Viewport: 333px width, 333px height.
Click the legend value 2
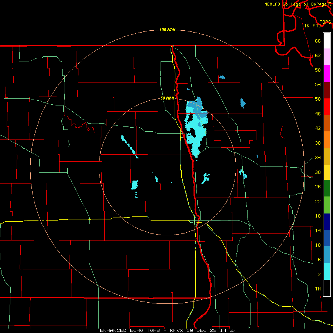pos(319,275)
